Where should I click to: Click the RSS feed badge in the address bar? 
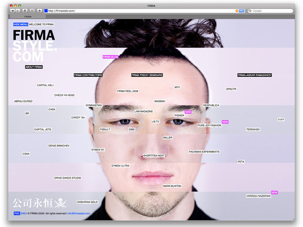(x=241, y=11)
